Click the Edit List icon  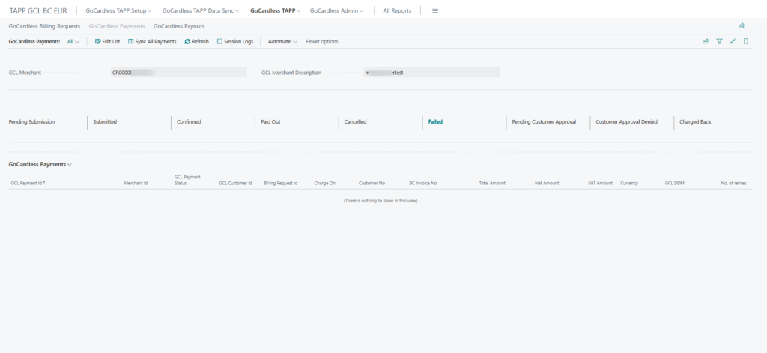[98, 42]
